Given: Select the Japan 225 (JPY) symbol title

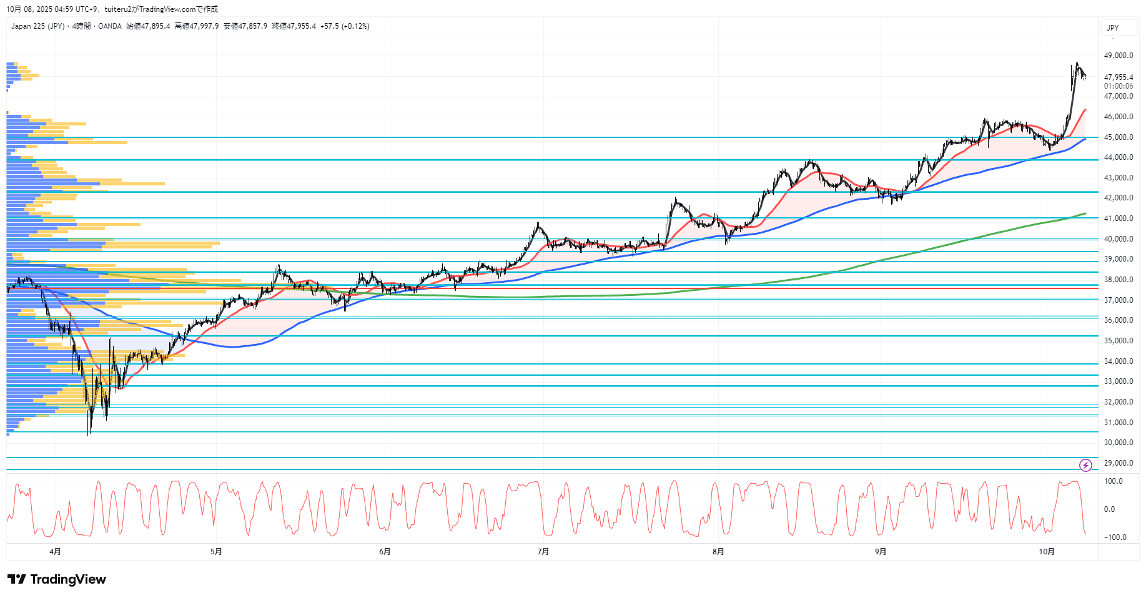Looking at the screenshot, I should pyautogui.click(x=37, y=26).
